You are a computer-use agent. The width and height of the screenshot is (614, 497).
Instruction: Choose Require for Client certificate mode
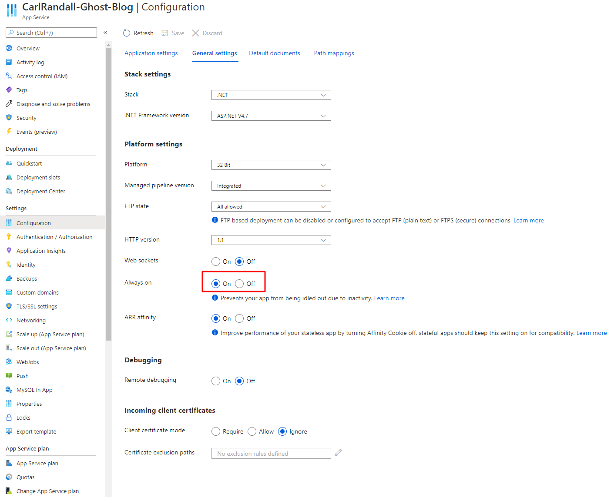pyautogui.click(x=216, y=431)
